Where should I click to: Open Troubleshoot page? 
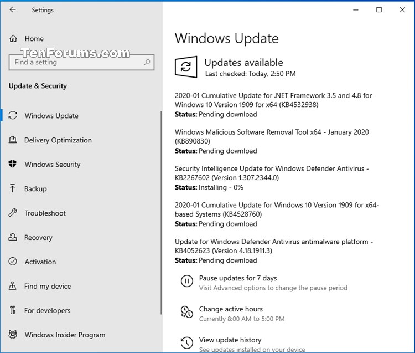pyautogui.click(x=45, y=213)
